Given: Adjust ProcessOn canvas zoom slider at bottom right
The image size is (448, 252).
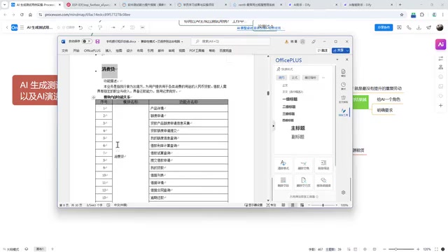Looking at the screenshot, I should point(401,249).
